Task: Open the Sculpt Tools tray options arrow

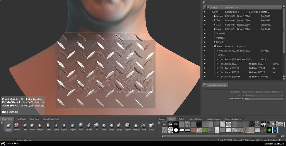Action: point(2,123)
